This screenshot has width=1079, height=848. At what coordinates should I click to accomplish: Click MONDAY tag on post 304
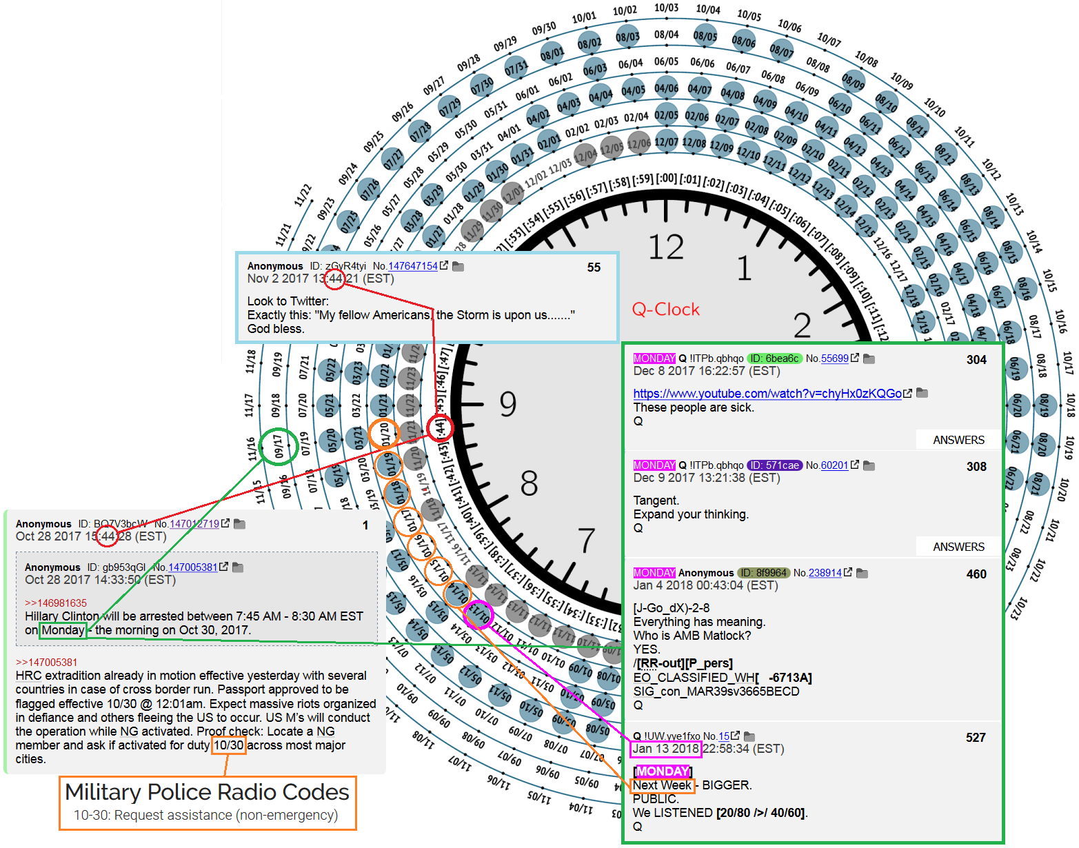pyautogui.click(x=654, y=359)
